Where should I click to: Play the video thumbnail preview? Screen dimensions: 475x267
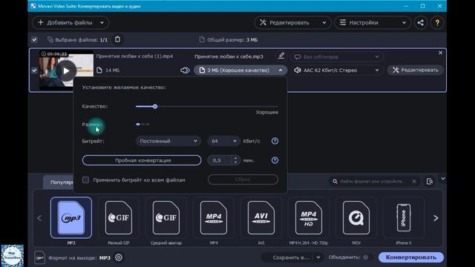66,71
